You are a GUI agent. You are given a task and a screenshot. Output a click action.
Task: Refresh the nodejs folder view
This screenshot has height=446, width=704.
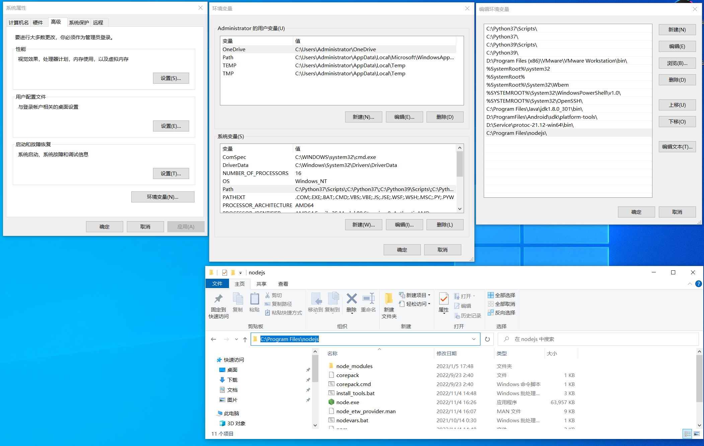point(487,339)
